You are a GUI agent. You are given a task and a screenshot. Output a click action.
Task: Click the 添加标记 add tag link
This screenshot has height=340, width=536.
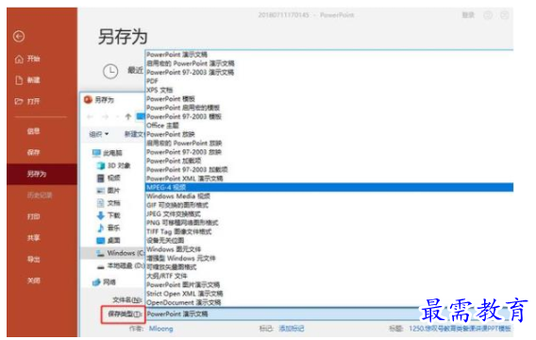point(291,329)
